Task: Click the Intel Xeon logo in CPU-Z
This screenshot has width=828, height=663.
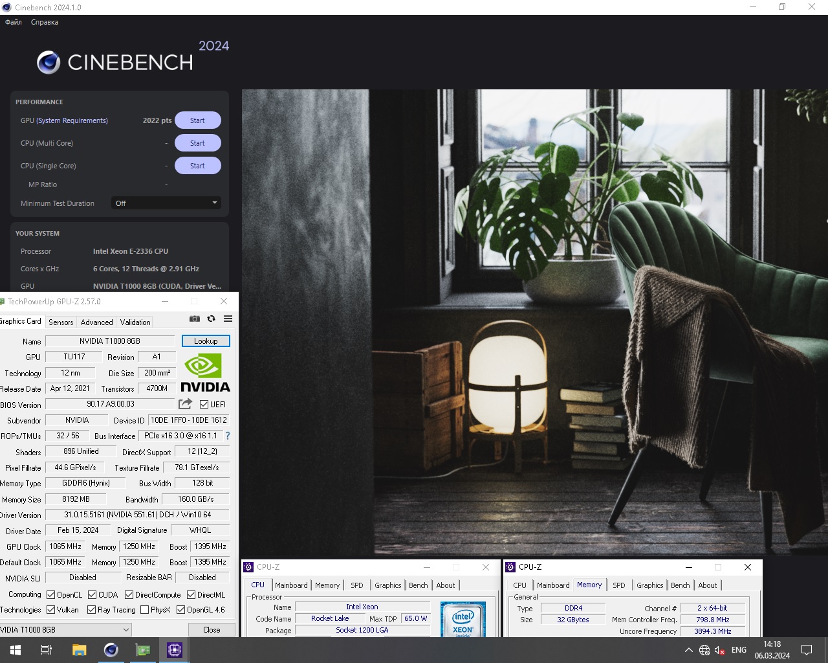Action: (x=463, y=620)
